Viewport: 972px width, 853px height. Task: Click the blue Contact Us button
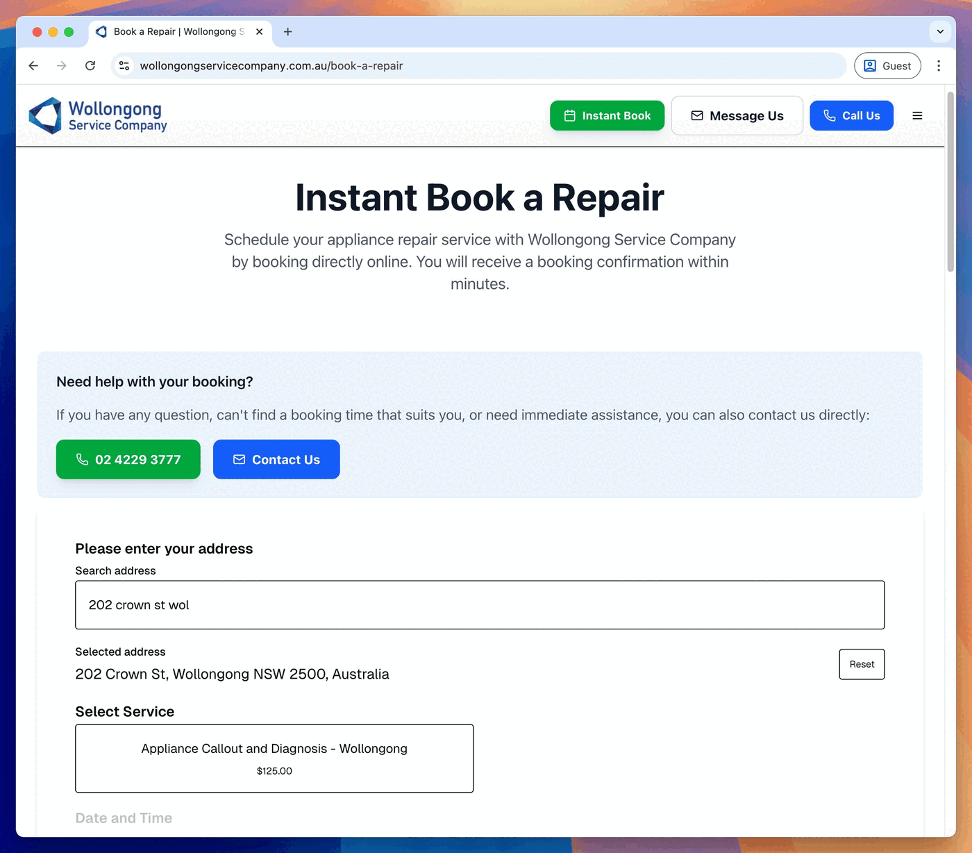coord(276,459)
